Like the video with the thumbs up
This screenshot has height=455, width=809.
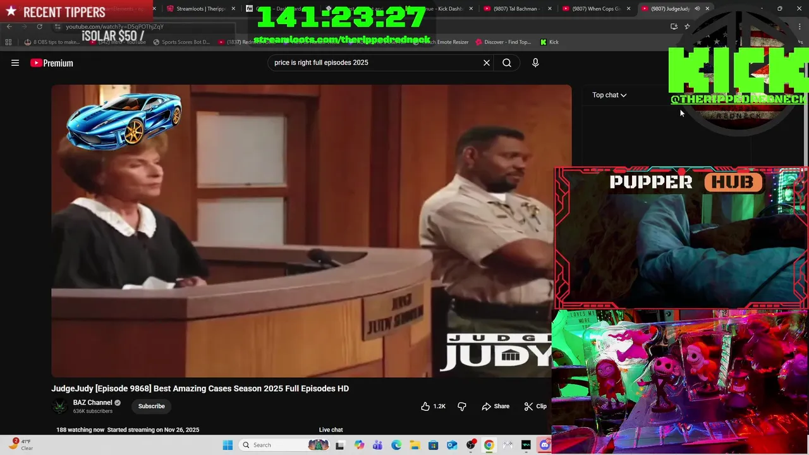point(434,406)
